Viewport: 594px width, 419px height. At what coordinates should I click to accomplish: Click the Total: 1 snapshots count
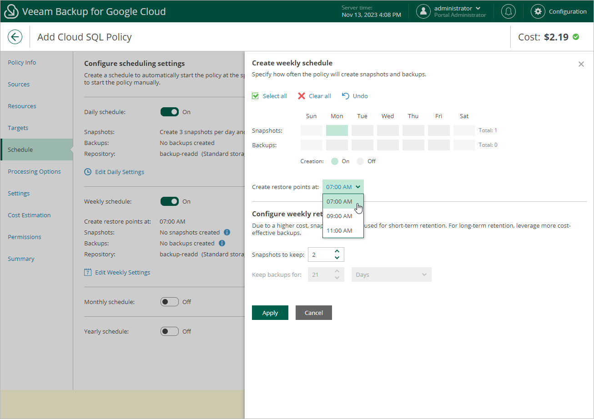pyautogui.click(x=488, y=130)
